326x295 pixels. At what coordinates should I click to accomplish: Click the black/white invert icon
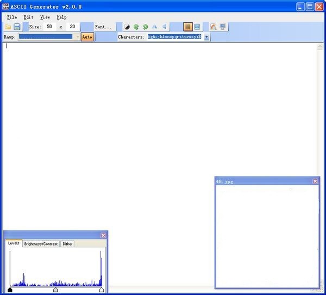[127, 27]
